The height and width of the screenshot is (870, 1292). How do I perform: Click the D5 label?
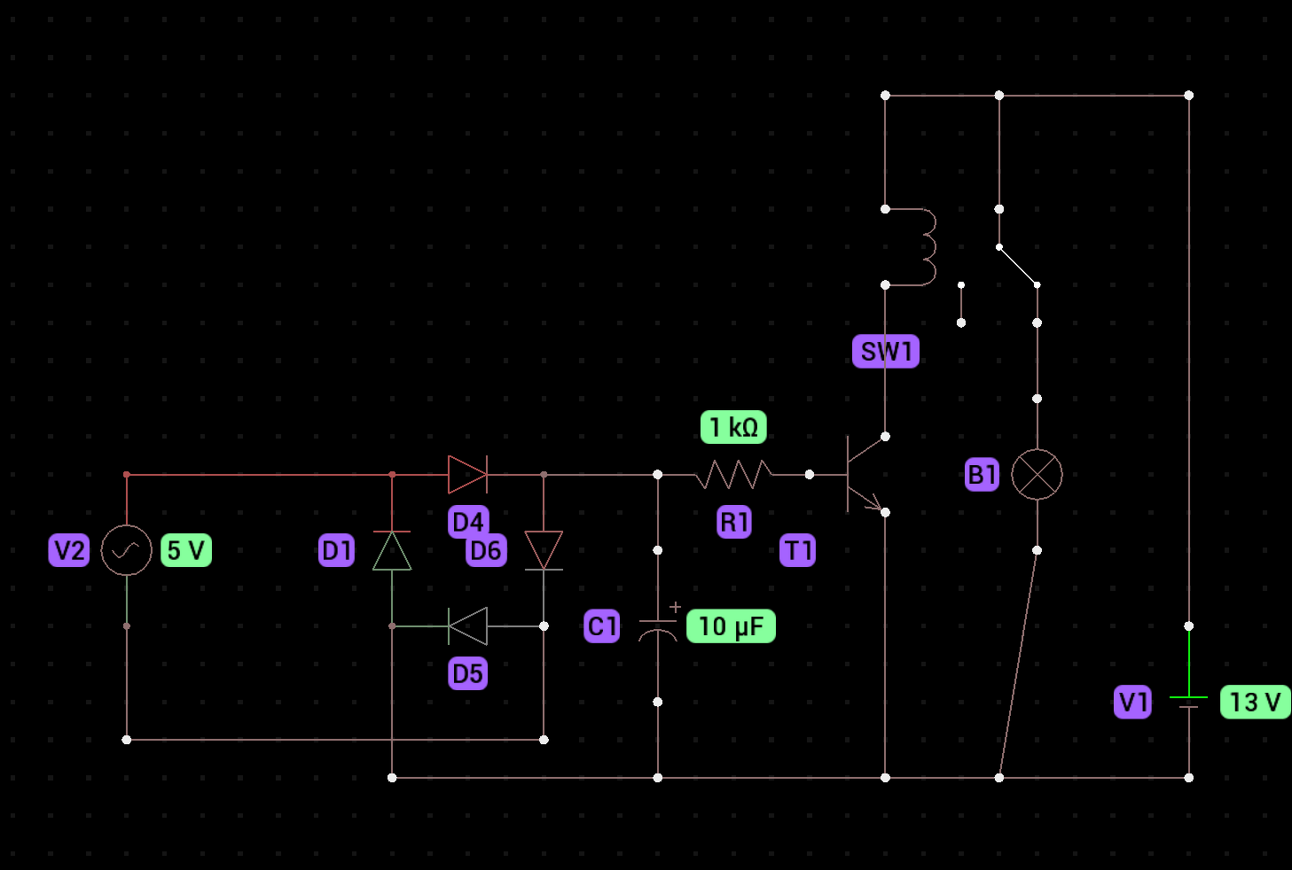(468, 674)
